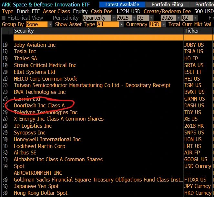This screenshot has height=197, width=214.
Task: Enable the Historical View checkbox
Action: [4, 18]
